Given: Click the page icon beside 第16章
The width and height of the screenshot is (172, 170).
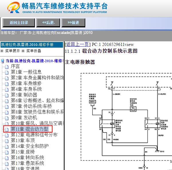Looking at the screenshot, I should pos(7,158).
